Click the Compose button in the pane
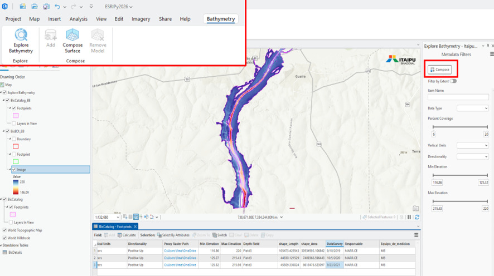 tap(440, 70)
